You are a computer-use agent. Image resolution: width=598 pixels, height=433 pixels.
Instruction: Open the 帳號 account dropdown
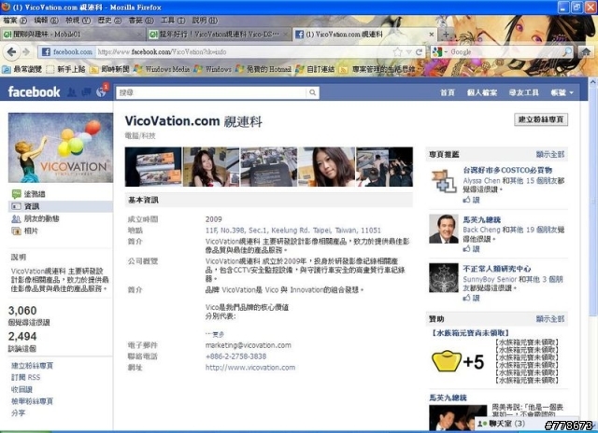click(562, 92)
